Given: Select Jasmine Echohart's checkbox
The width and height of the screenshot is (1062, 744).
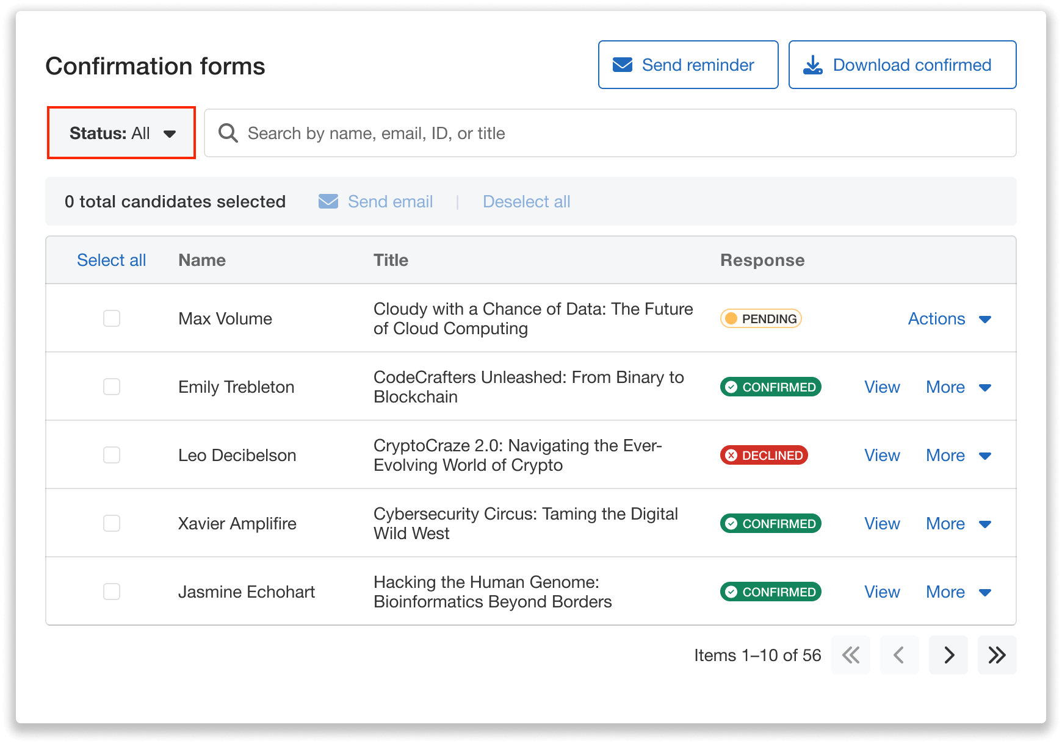Looking at the screenshot, I should pyautogui.click(x=111, y=592).
